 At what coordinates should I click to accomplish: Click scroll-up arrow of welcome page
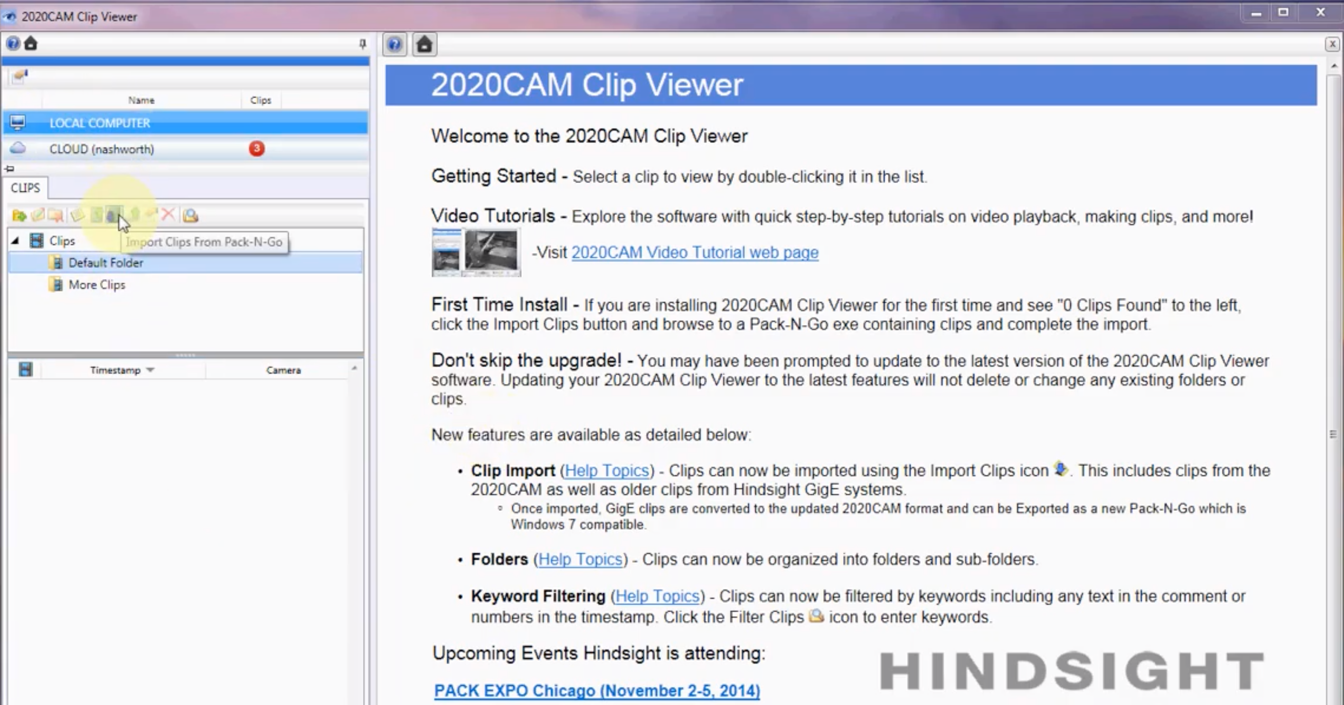click(1334, 66)
